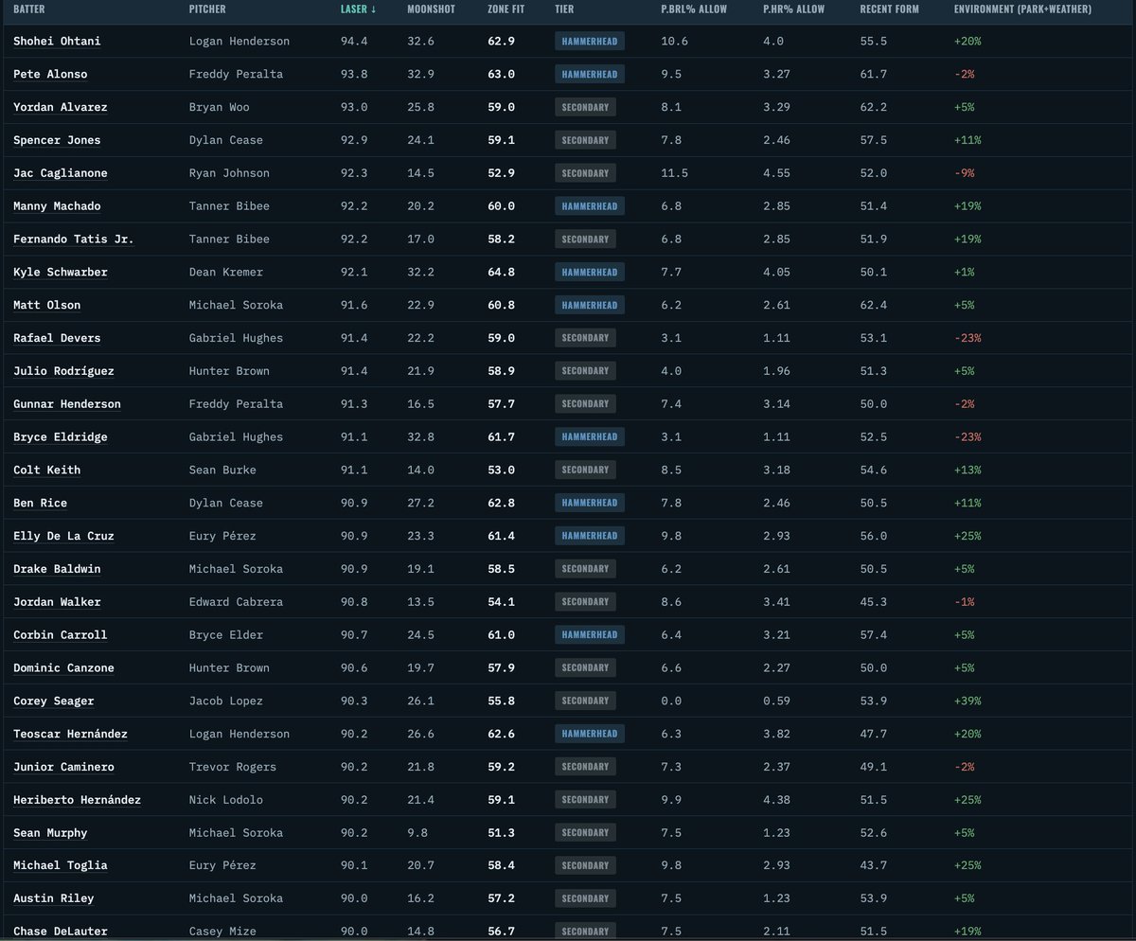Open Spencer Jones batter link
1136x941 pixels.
57,140
